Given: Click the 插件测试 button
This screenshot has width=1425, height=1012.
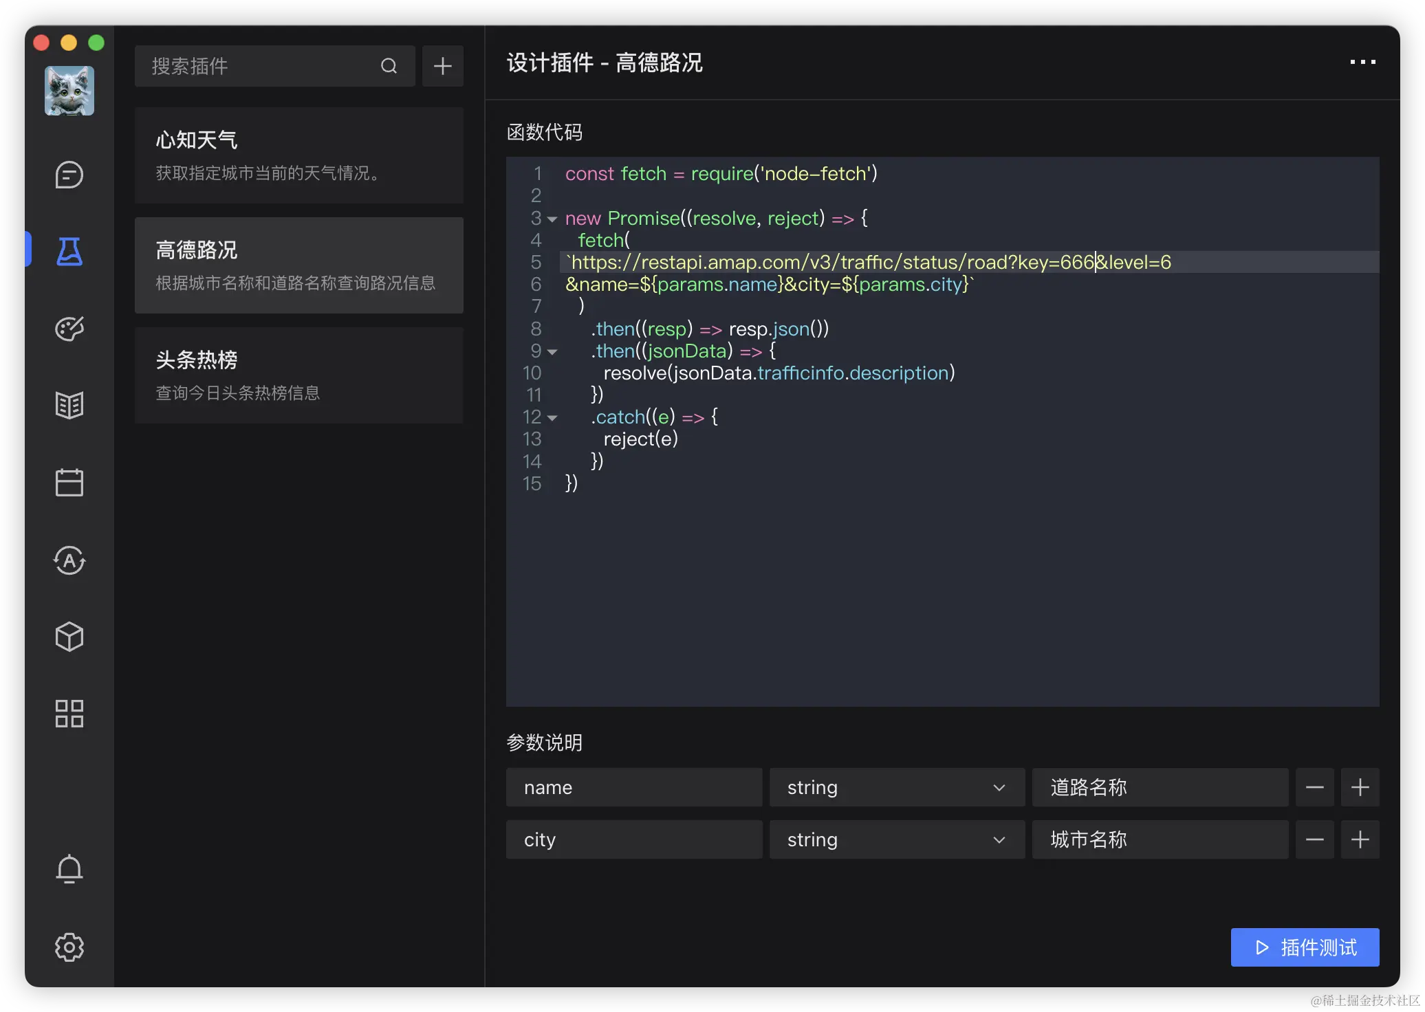Looking at the screenshot, I should [1305, 947].
